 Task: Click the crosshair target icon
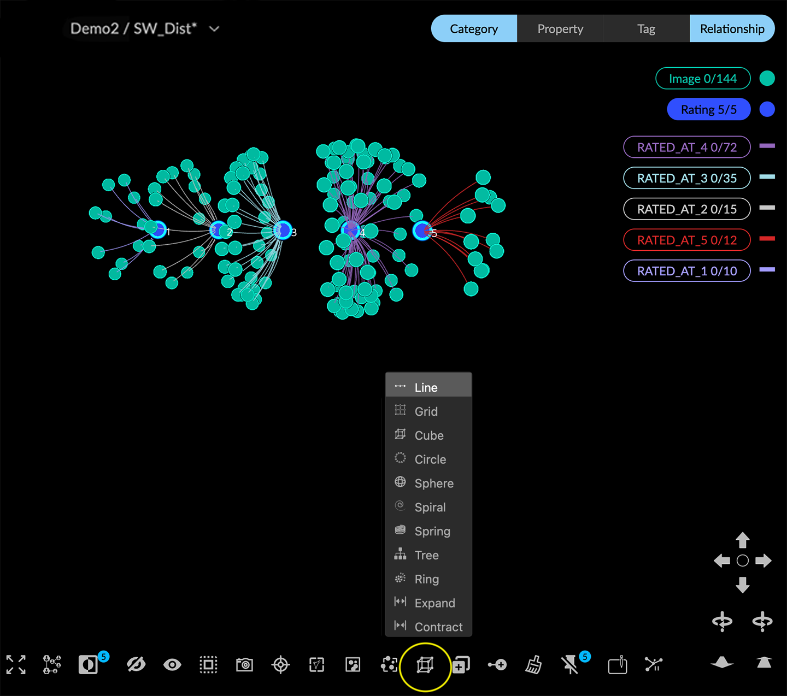tap(280, 664)
